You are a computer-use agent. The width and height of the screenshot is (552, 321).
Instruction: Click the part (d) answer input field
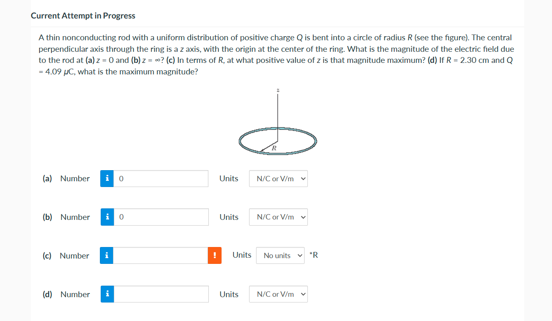pos(160,294)
